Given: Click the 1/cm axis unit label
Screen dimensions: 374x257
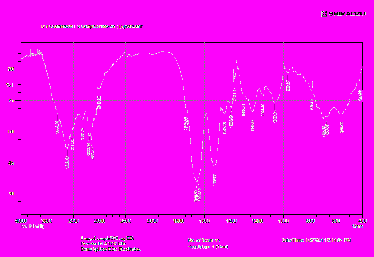Looking at the screenshot, I should (x=358, y=226).
